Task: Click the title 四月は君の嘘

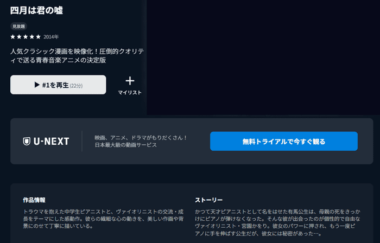Action: pyautogui.click(x=36, y=10)
